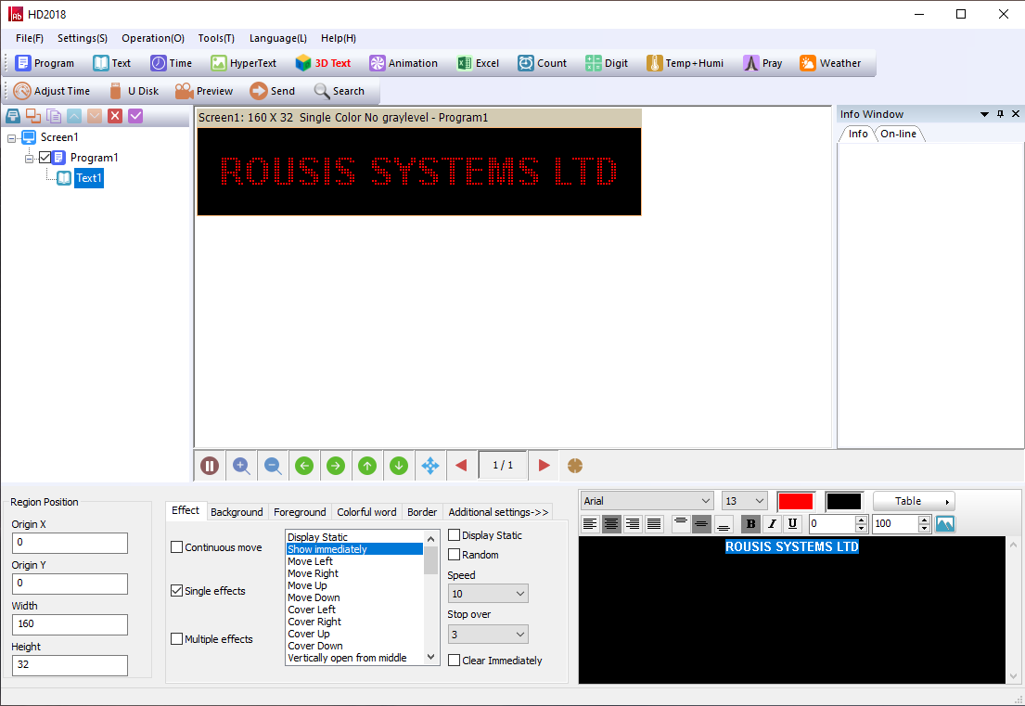Add a Weather area
Viewport: 1025px width, 706px height.
point(830,63)
